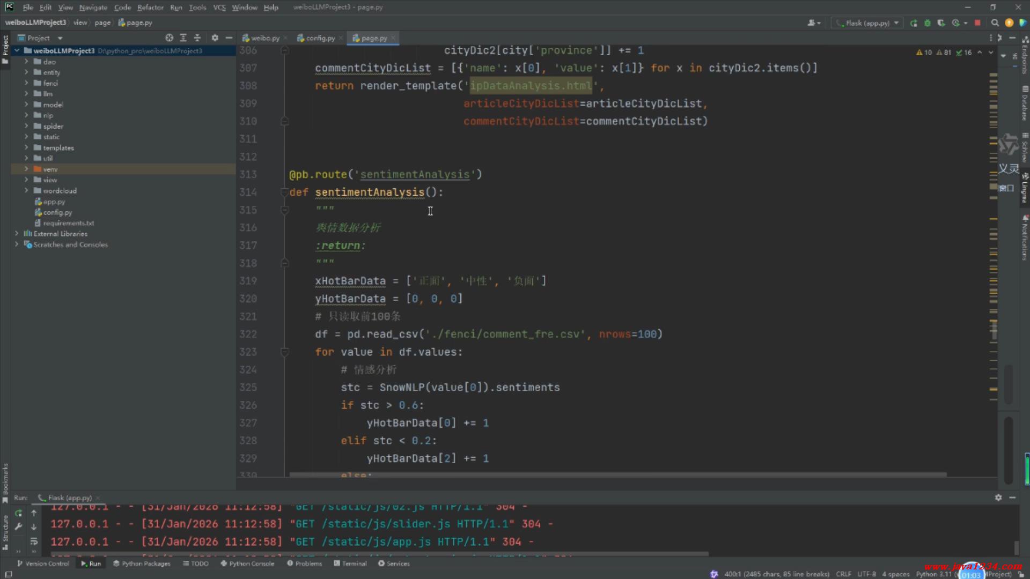Switch to the config.py editor tab
This screenshot has width=1030, height=579.
pos(320,38)
